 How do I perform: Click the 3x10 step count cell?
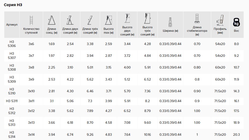click(x=31, y=91)
